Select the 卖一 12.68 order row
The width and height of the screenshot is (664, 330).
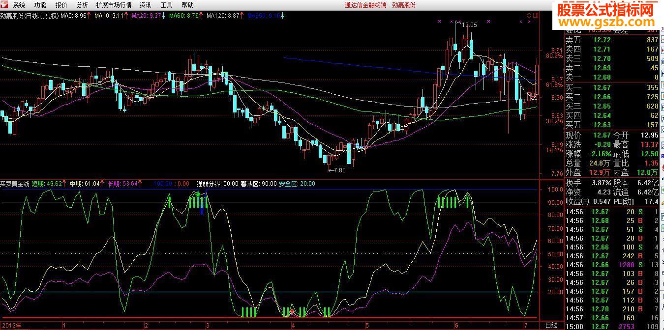click(612, 77)
